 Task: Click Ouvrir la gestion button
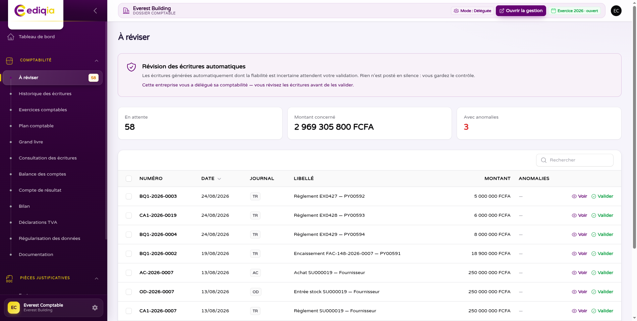tap(521, 11)
